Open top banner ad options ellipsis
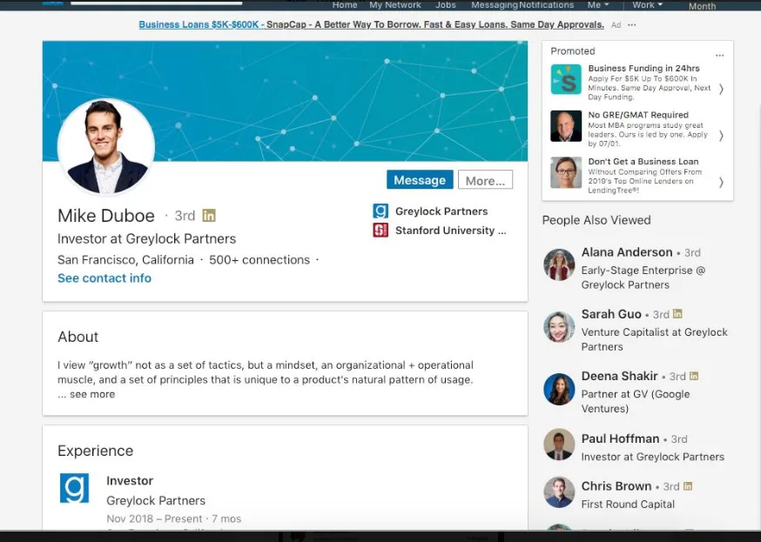 [631, 24]
